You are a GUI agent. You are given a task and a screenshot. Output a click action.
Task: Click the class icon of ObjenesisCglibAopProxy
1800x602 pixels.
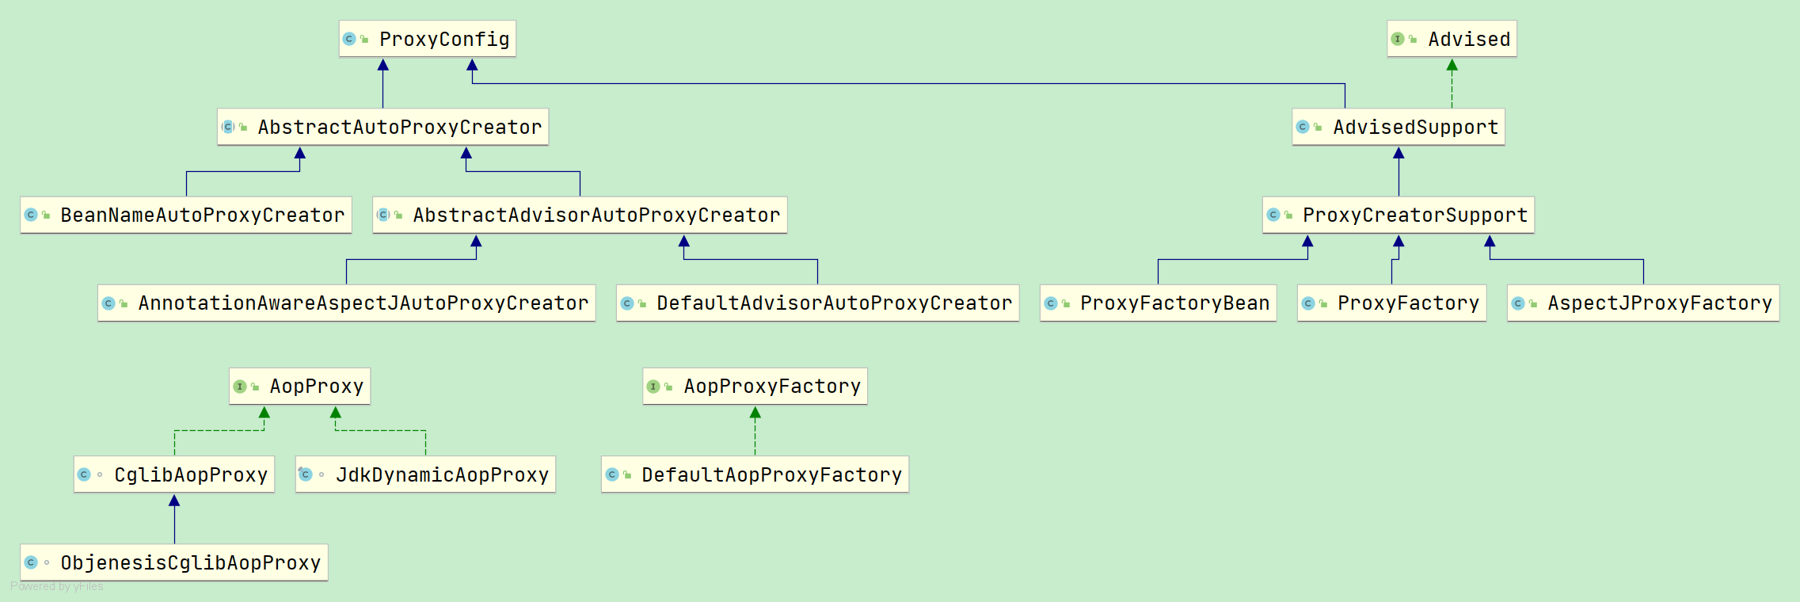tap(31, 562)
